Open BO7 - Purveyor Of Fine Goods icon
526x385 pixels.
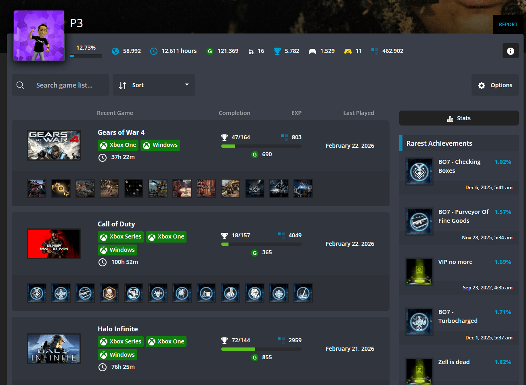click(419, 222)
